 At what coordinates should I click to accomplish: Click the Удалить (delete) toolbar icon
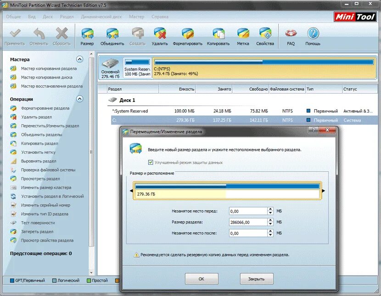160,34
